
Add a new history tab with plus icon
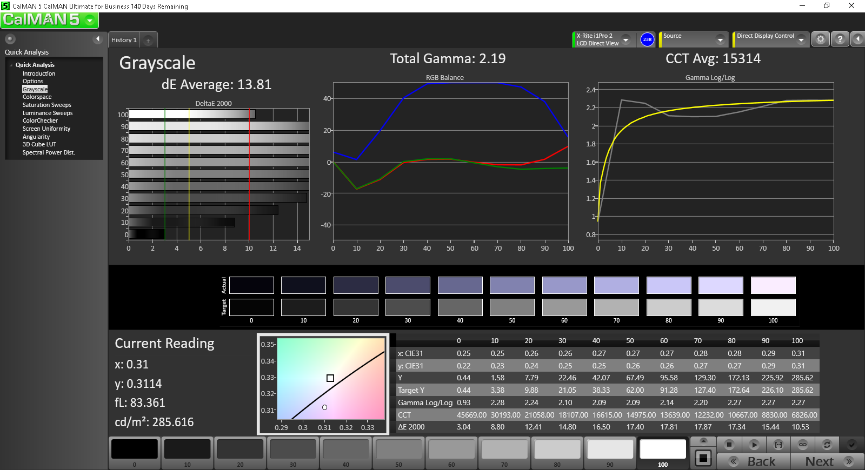click(148, 41)
